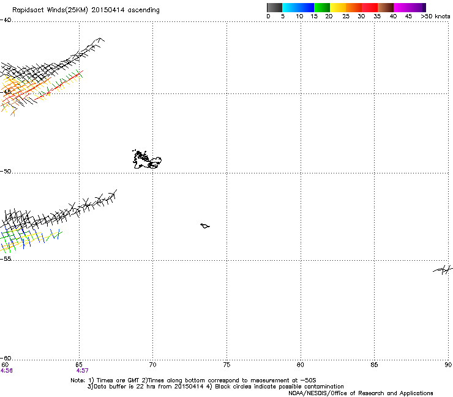Click the Kerguelen Islands outline on map
Image resolution: width=453 pixels, height=397 pixels.
[147, 159]
